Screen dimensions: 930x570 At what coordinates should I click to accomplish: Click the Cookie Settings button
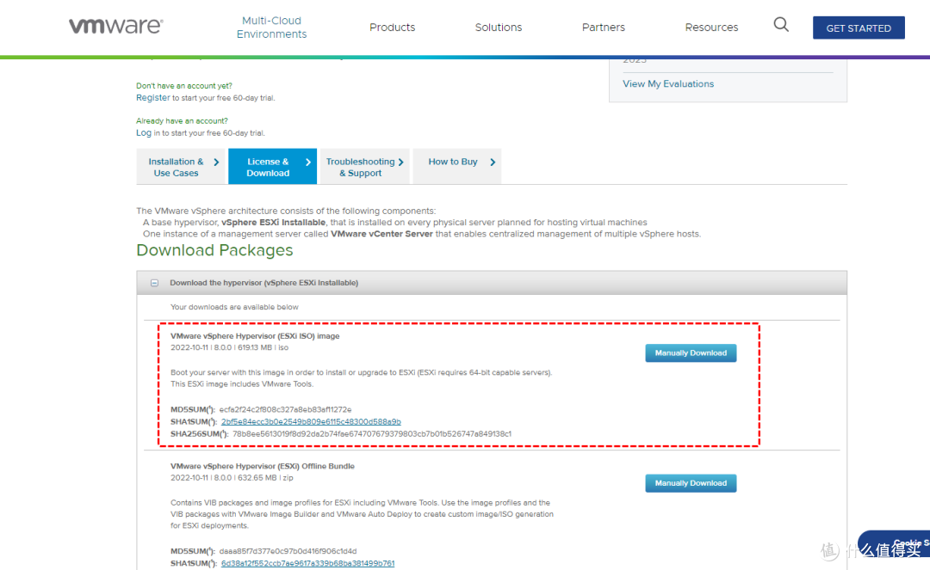[896, 543]
